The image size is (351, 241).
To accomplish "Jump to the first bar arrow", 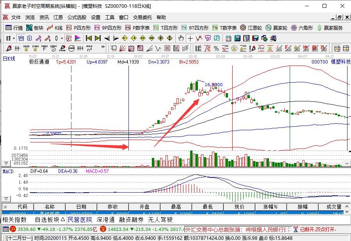I will tap(89, 39).
